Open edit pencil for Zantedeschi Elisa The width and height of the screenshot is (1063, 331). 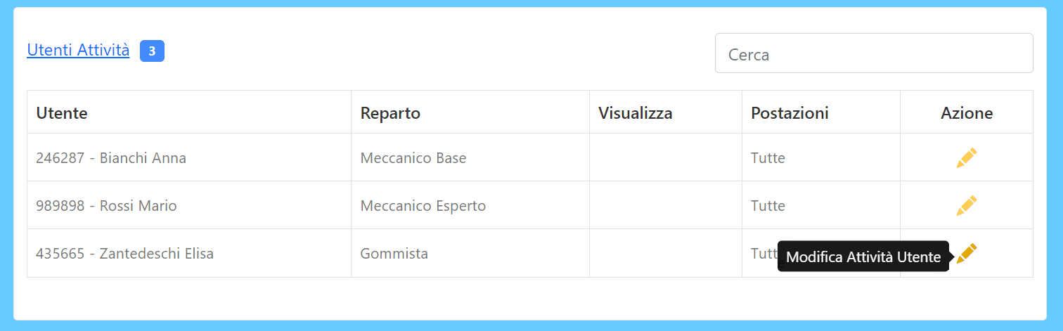coord(967,253)
